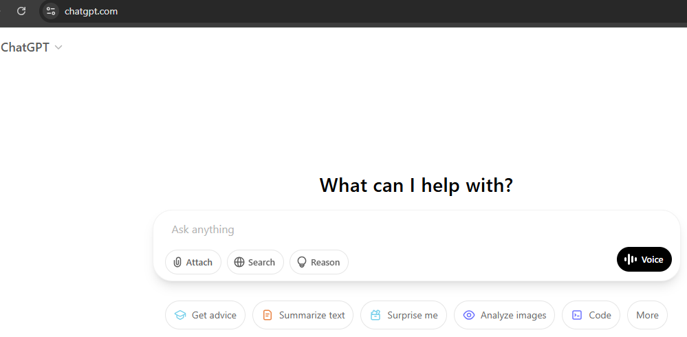Choose the Summarize text suggestion label
This screenshot has height=337, width=687.
(x=312, y=315)
